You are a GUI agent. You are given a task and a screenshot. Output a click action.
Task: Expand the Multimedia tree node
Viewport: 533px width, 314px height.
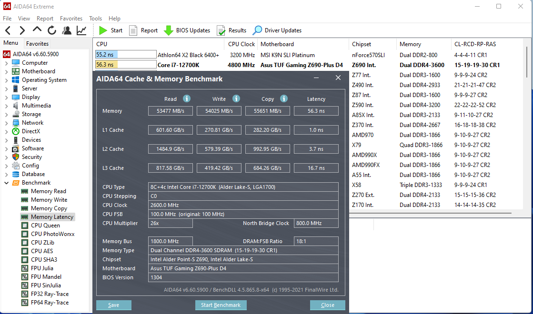click(x=7, y=106)
